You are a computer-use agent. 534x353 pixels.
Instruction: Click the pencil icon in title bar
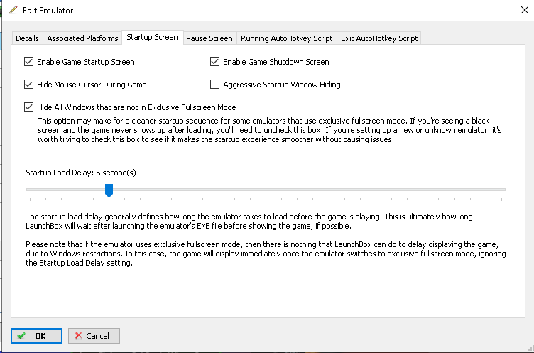pos(13,10)
